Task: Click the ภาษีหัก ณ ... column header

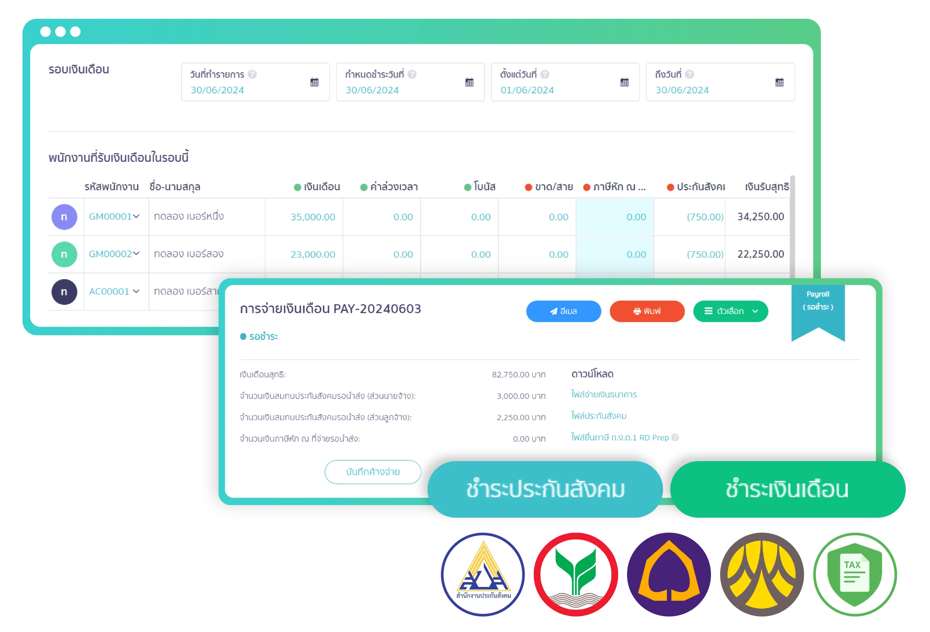Action: coord(615,187)
